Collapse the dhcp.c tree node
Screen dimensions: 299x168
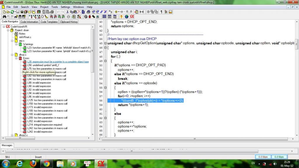[x=12, y=55]
